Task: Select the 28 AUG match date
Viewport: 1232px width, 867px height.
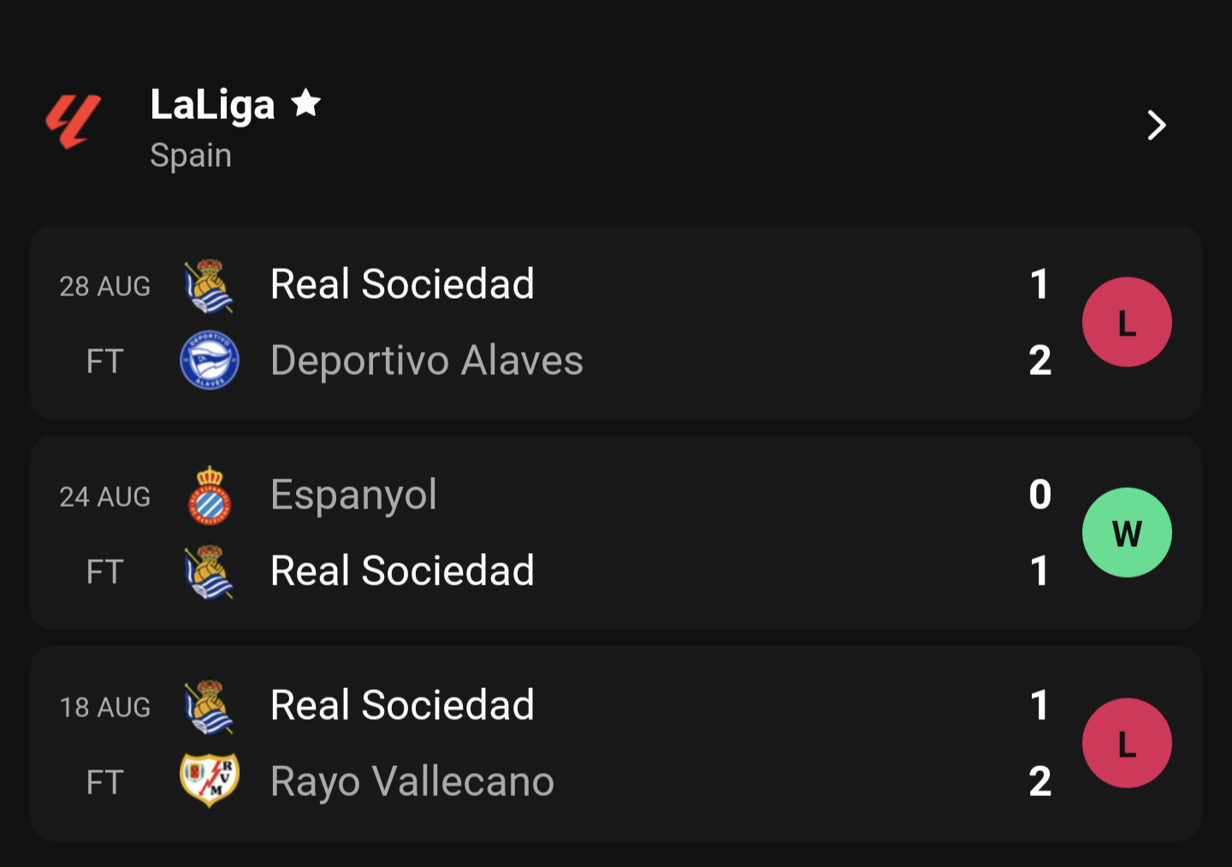Action: [x=104, y=287]
